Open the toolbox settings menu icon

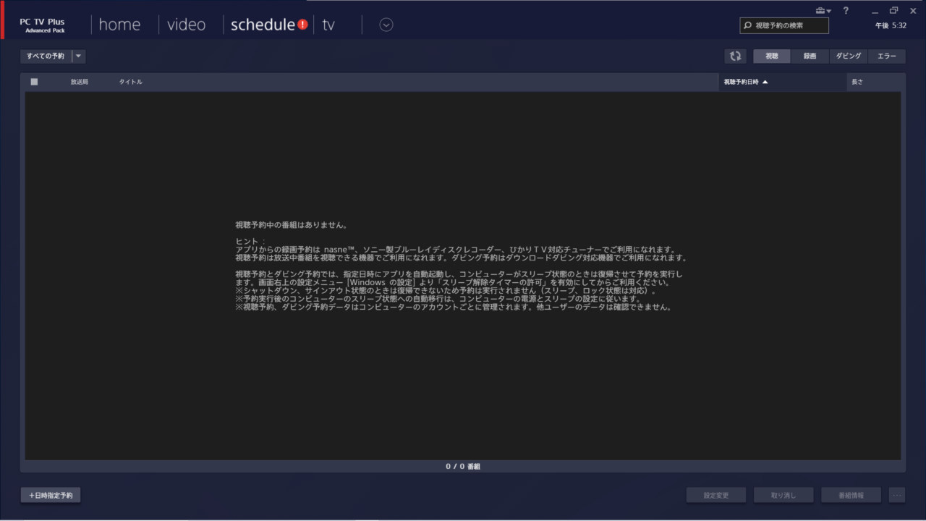[x=823, y=11]
